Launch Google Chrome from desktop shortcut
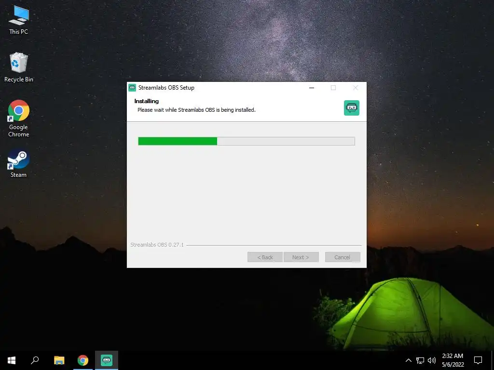Screen dimensions: 494x370 point(19,119)
